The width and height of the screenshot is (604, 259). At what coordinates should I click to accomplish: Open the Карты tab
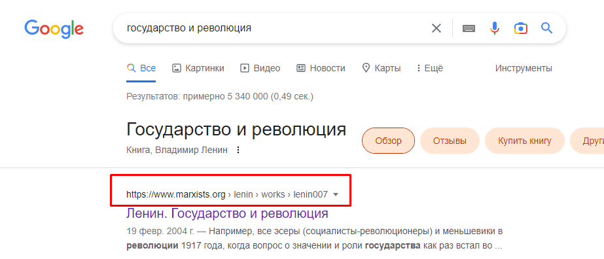point(382,69)
